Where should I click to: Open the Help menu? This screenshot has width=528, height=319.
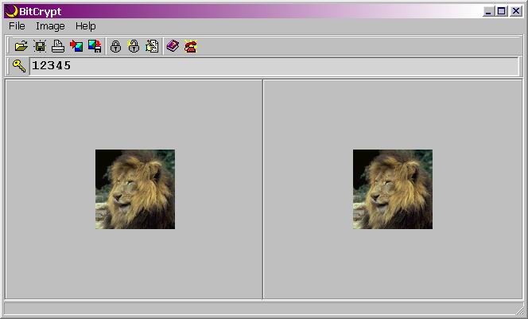(x=86, y=26)
